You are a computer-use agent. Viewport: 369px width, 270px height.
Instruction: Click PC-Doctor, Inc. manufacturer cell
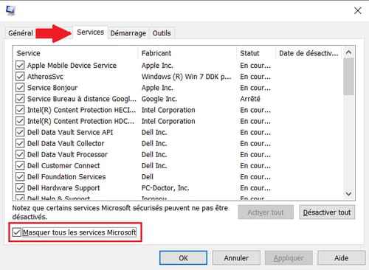165,188
